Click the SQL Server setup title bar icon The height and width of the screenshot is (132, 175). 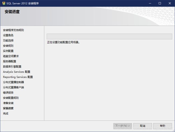pos(4,3)
